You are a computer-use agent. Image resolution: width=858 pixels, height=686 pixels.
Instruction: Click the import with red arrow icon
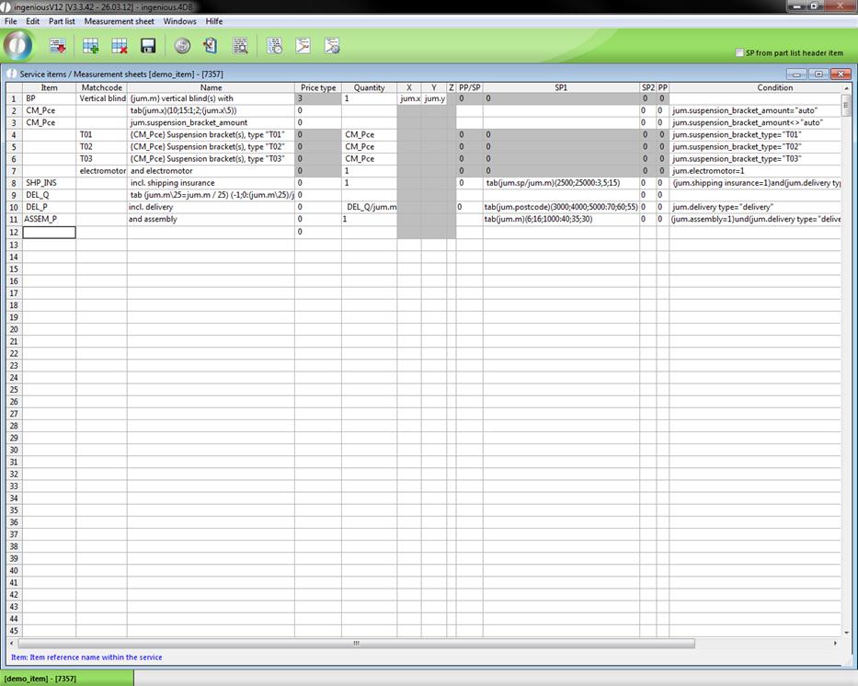(57, 46)
